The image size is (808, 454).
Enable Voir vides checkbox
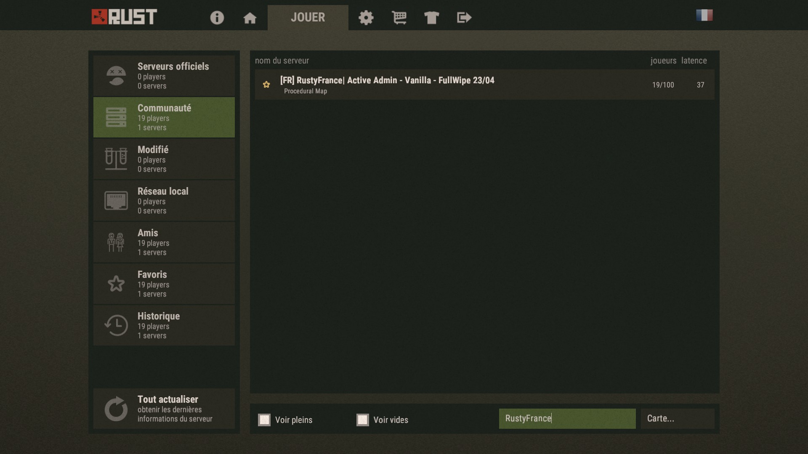tap(363, 420)
